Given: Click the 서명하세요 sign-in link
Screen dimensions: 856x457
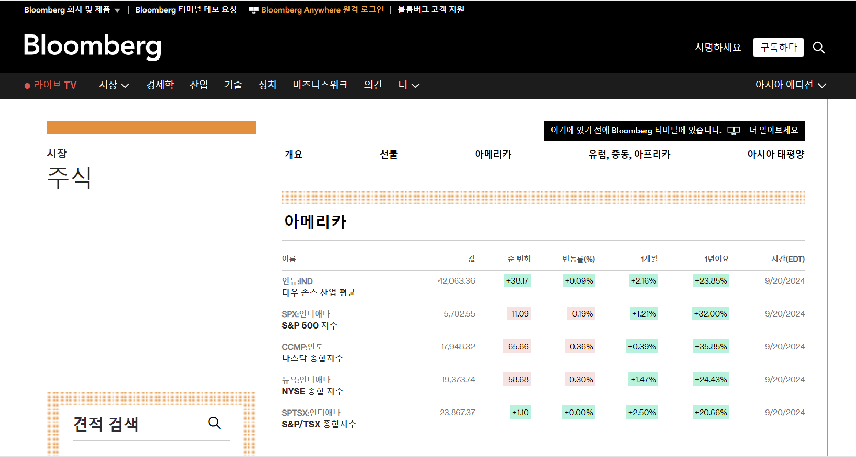Looking at the screenshot, I should (718, 48).
